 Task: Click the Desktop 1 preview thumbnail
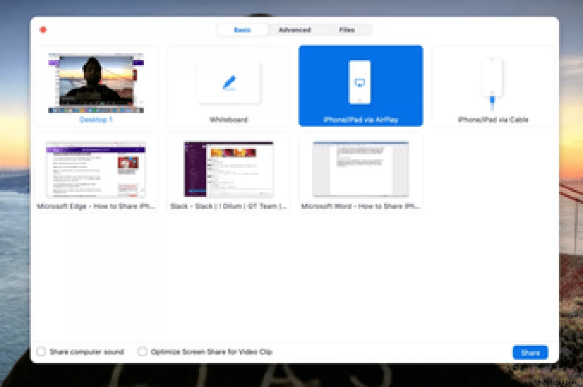(x=96, y=82)
